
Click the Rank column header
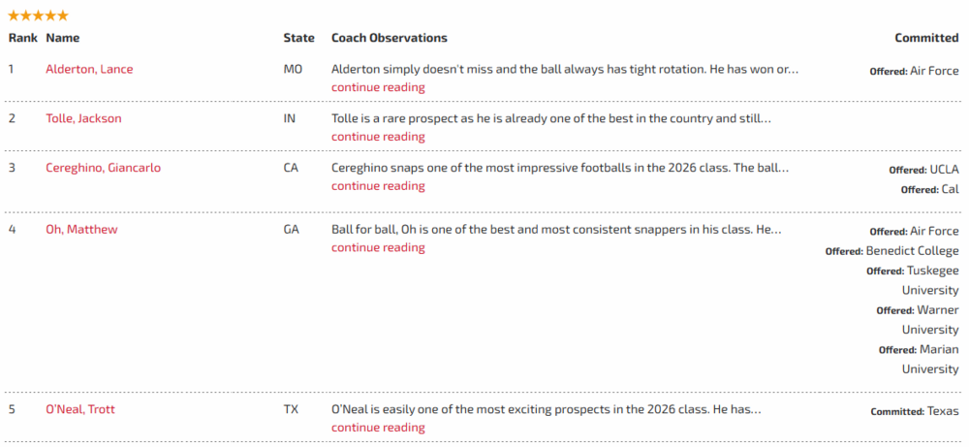click(22, 38)
